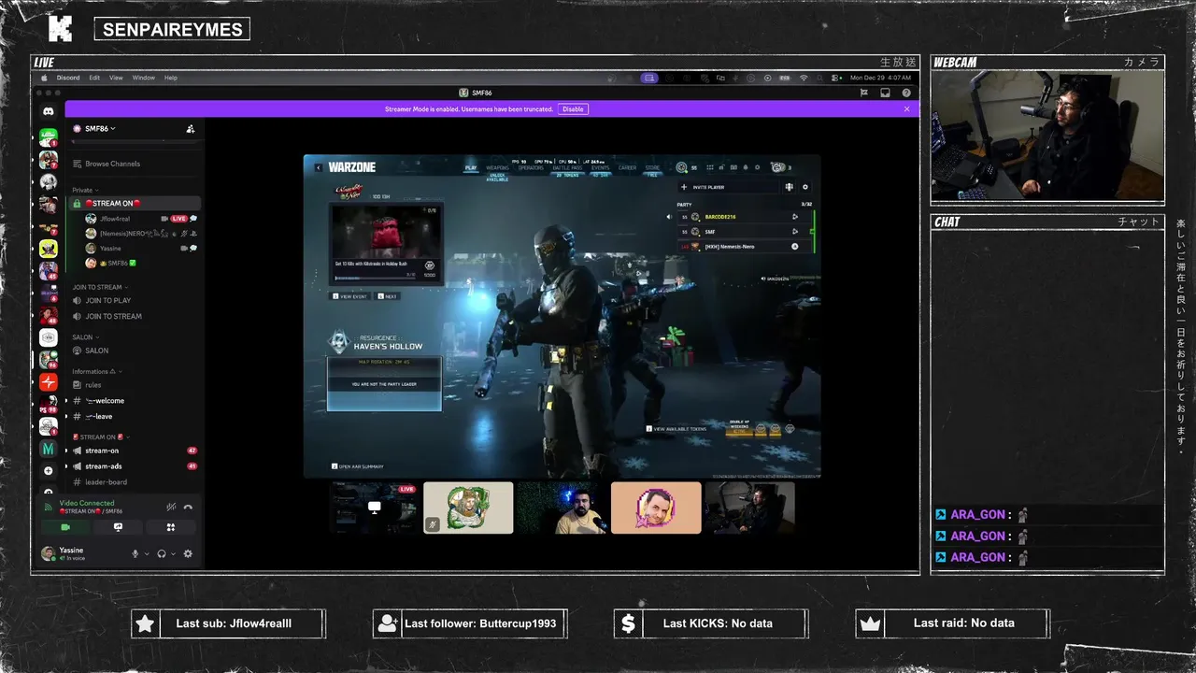
Task: Click ARA_GON username in first chat line
Action: pos(978,514)
